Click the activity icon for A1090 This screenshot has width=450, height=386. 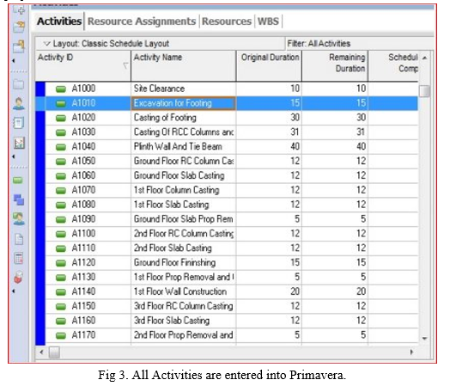click(61, 219)
